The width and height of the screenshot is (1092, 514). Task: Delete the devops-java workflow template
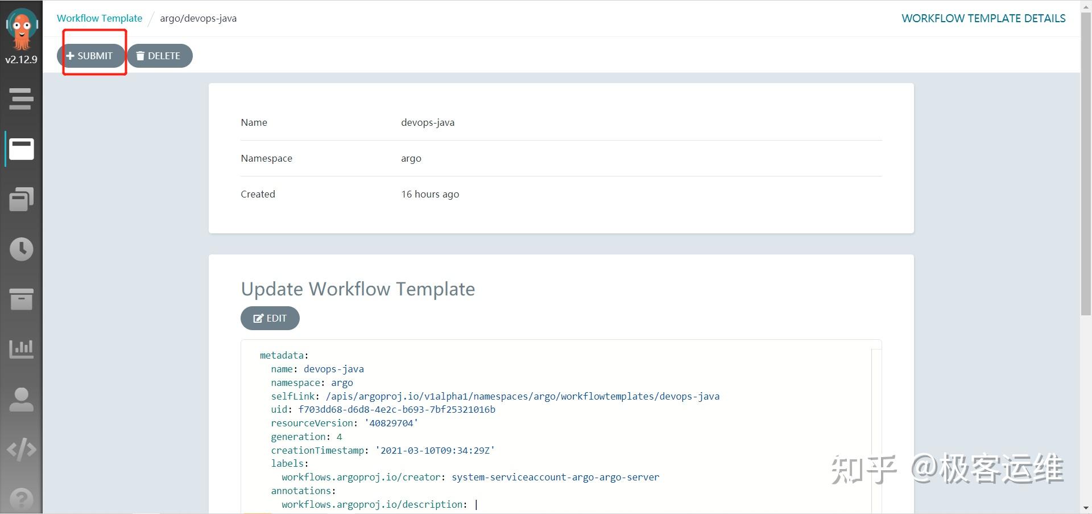[160, 56]
